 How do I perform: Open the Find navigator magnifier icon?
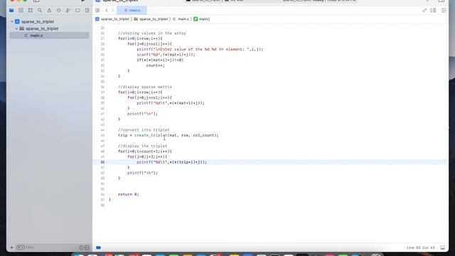40,11
